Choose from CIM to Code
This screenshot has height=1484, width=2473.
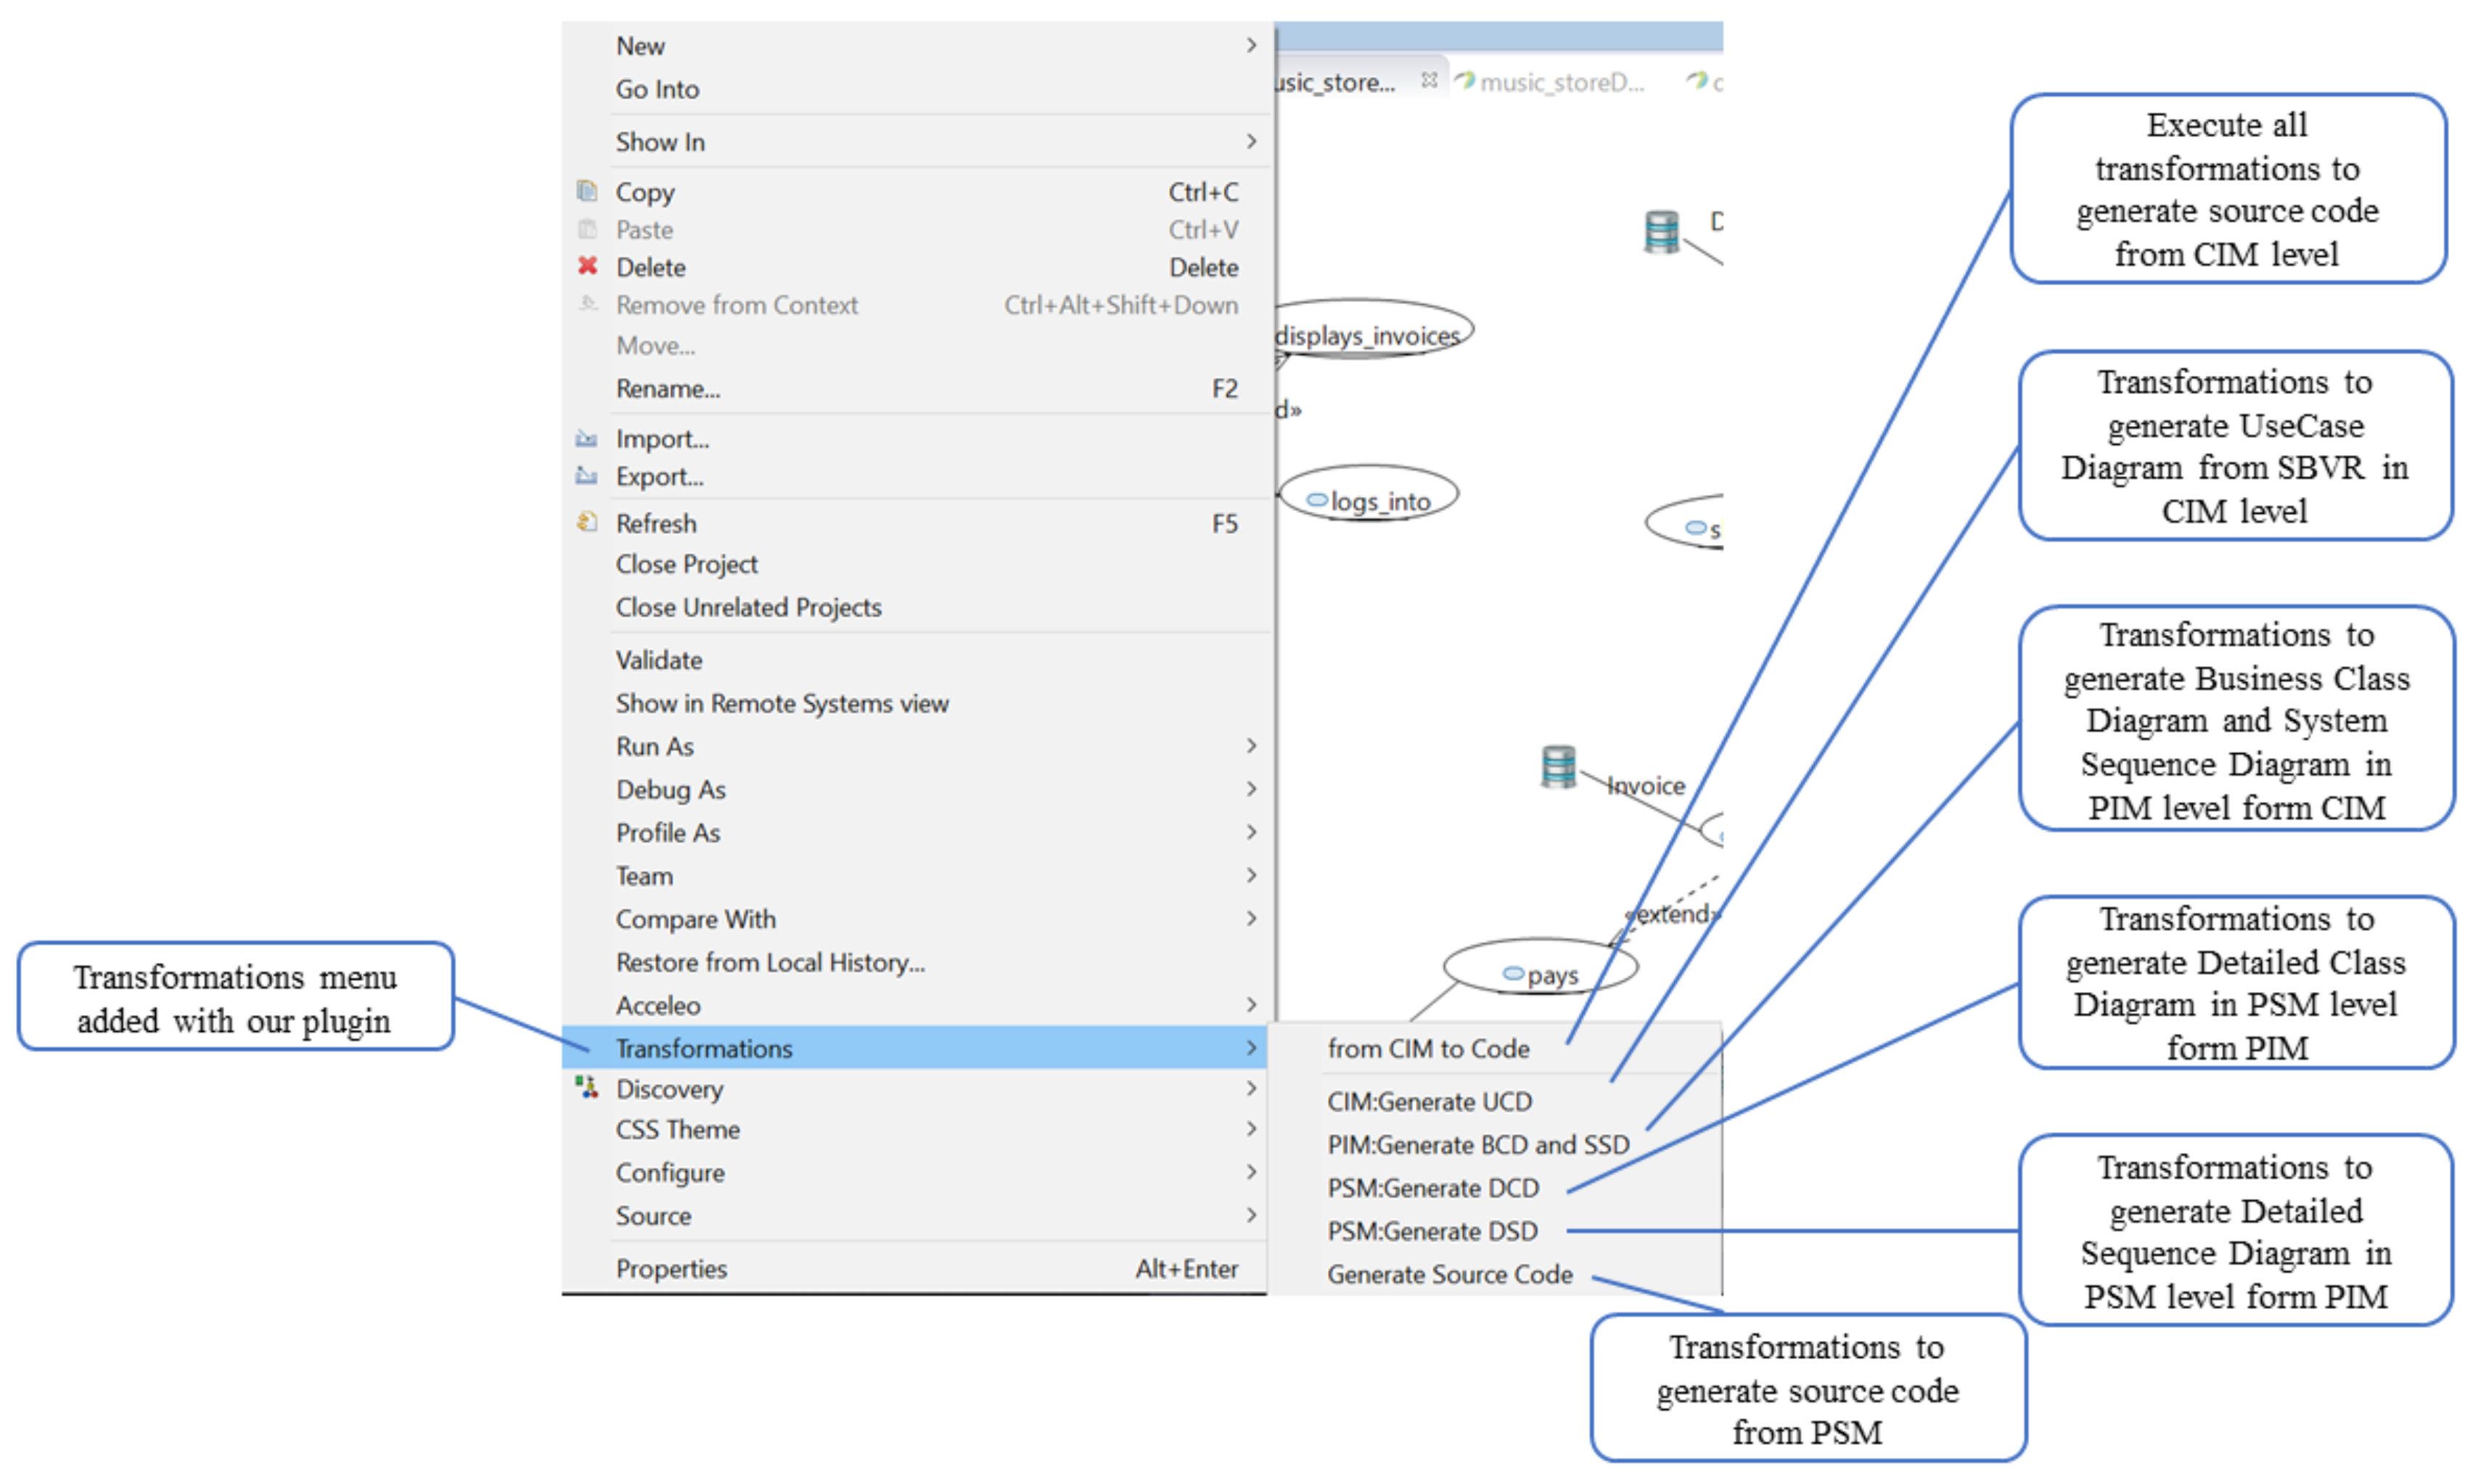pos(1427,1048)
